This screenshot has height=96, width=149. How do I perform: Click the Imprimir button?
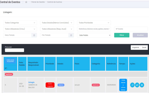tap(135, 47)
